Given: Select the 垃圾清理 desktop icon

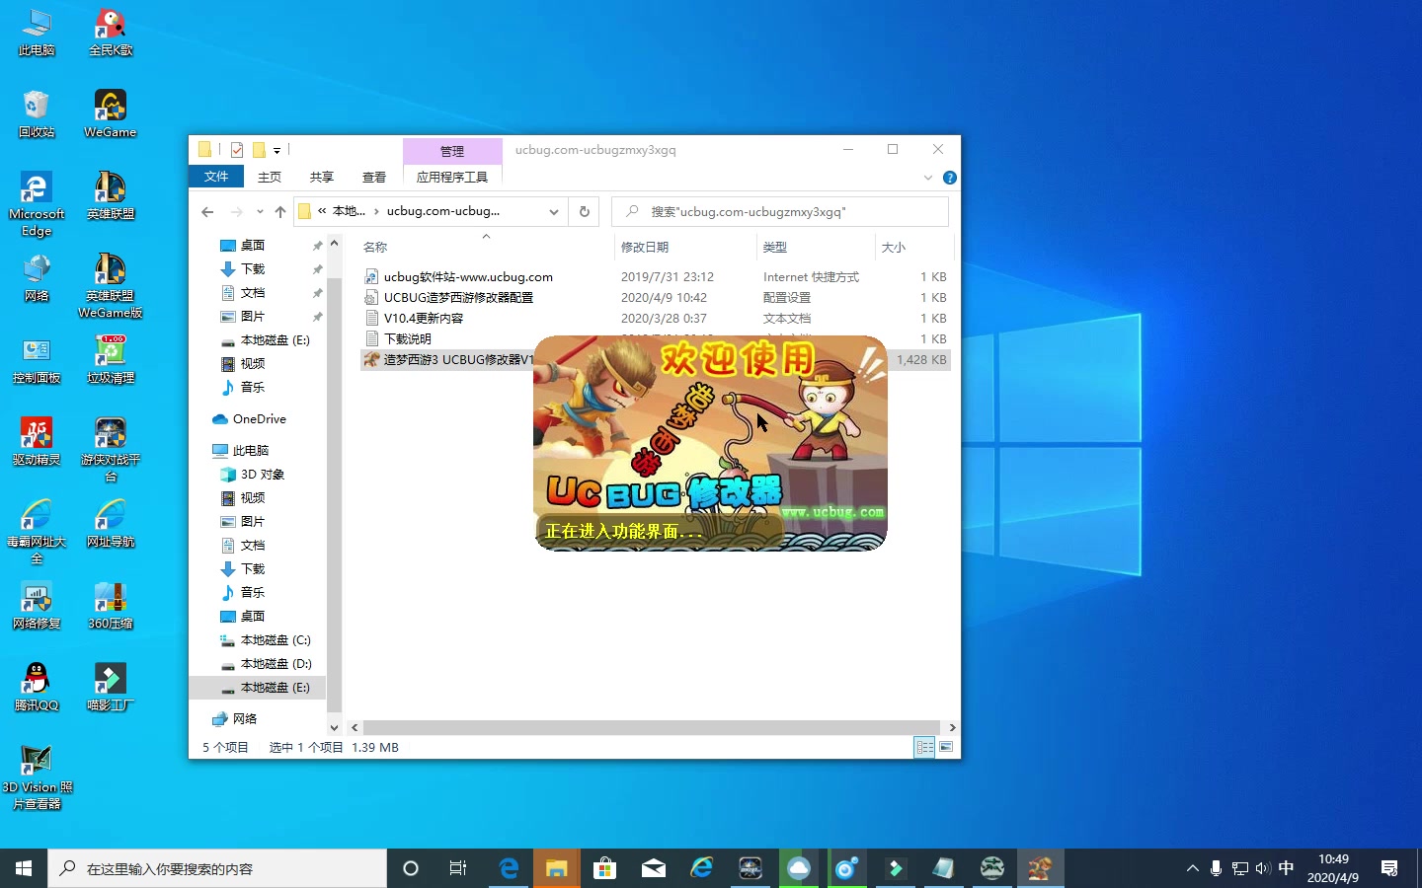Looking at the screenshot, I should (111, 360).
